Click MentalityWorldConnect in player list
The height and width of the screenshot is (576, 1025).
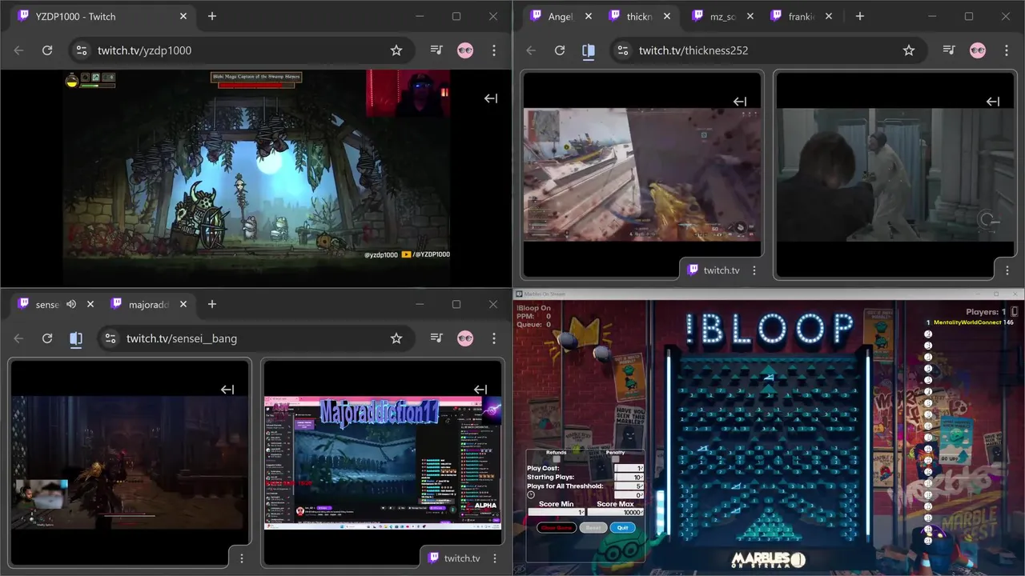pyautogui.click(x=967, y=322)
